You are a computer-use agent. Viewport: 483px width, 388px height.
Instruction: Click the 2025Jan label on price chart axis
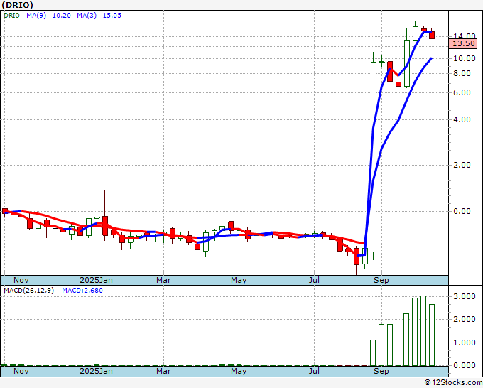(x=96, y=280)
